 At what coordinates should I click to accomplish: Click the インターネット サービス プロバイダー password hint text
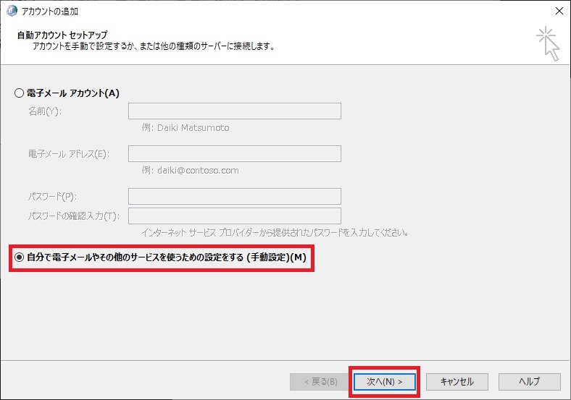[275, 232]
